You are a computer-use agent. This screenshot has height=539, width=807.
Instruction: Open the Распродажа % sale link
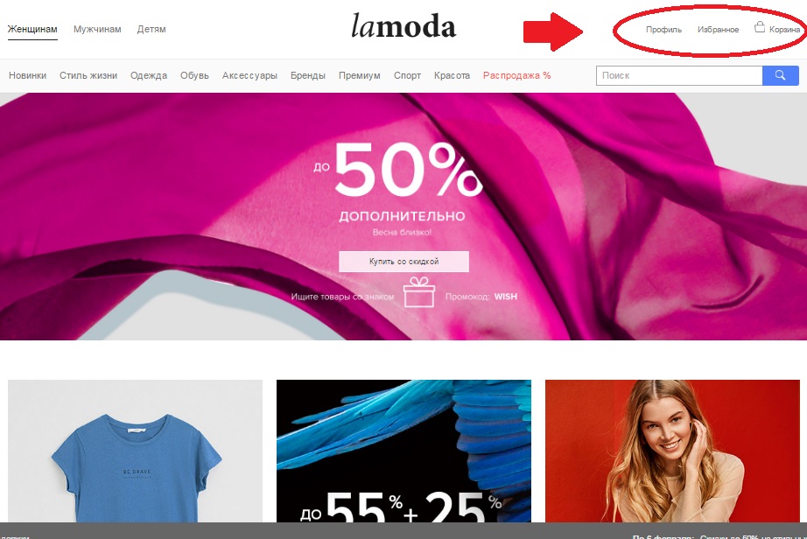[516, 75]
